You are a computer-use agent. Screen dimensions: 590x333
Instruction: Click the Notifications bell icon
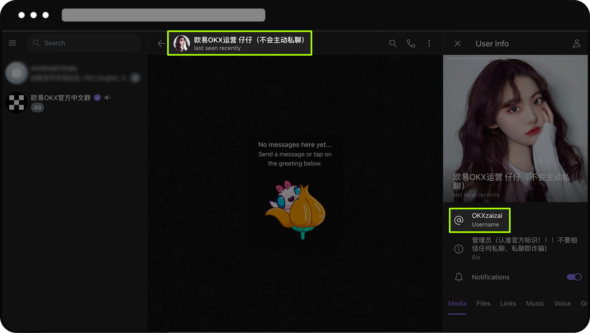point(459,277)
